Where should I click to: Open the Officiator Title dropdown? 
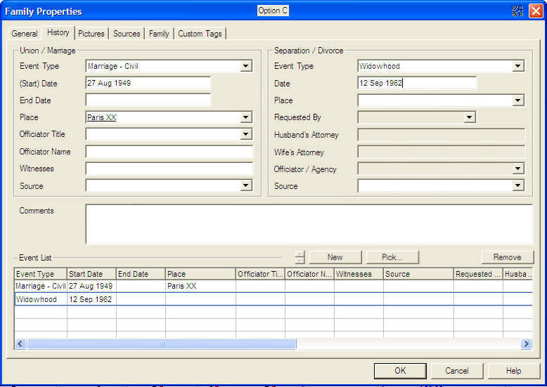[x=246, y=135]
